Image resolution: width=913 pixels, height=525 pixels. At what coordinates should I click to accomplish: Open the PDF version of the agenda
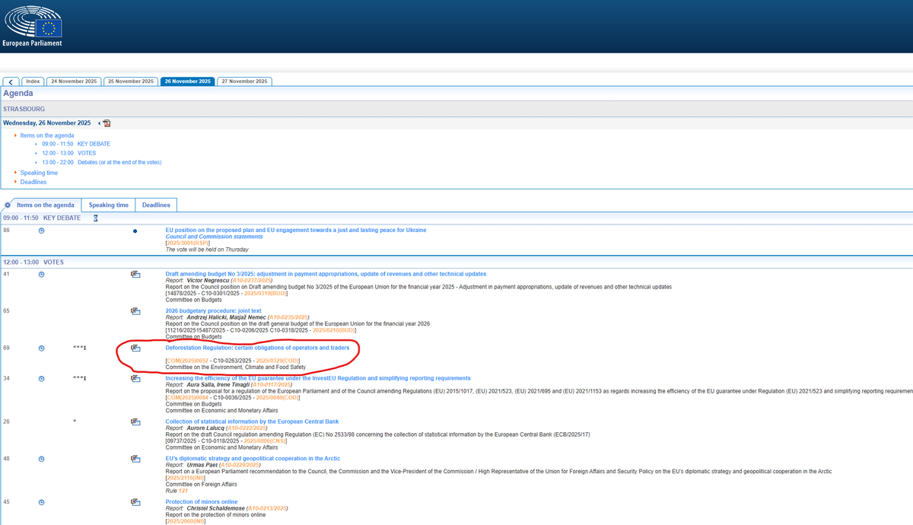point(107,123)
